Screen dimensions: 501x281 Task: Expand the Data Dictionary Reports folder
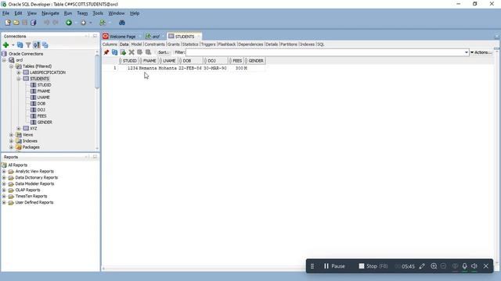click(4, 177)
